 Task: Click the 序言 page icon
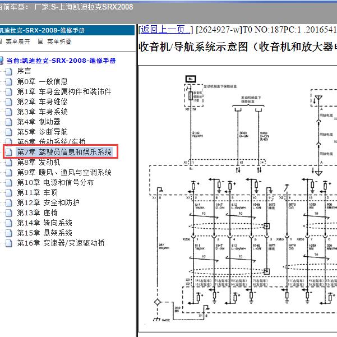[x=9, y=71]
